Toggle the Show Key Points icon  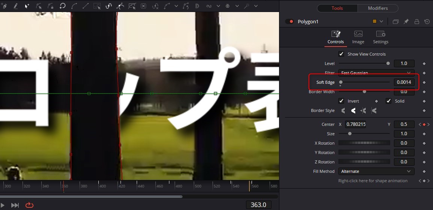point(109,6)
